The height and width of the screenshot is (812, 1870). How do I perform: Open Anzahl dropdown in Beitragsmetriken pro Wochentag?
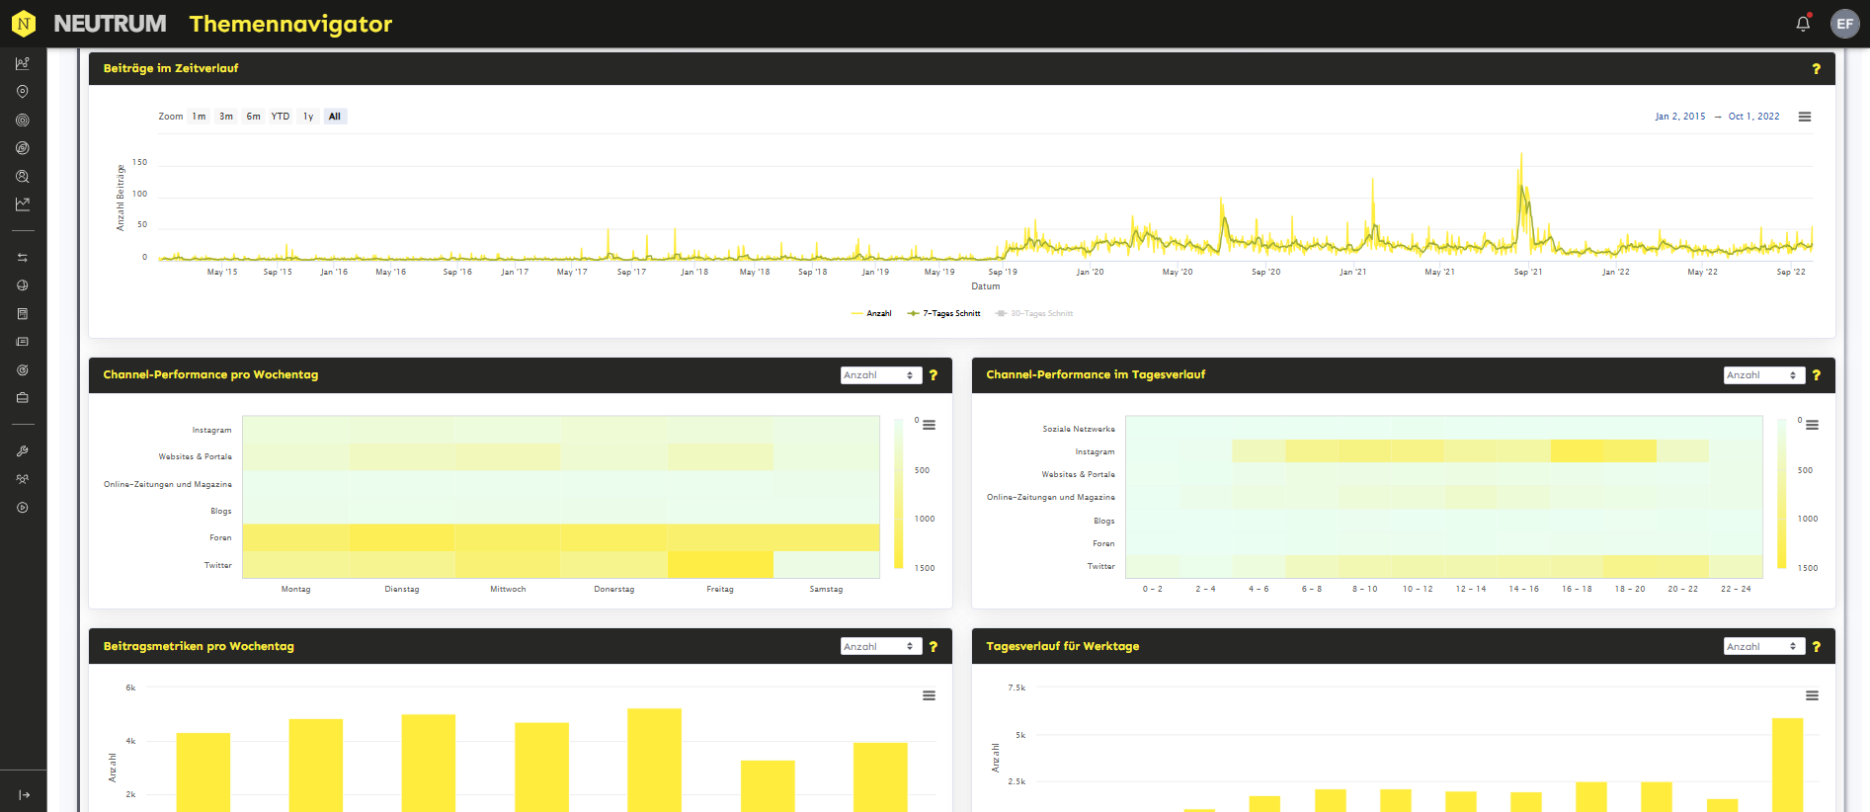881,646
